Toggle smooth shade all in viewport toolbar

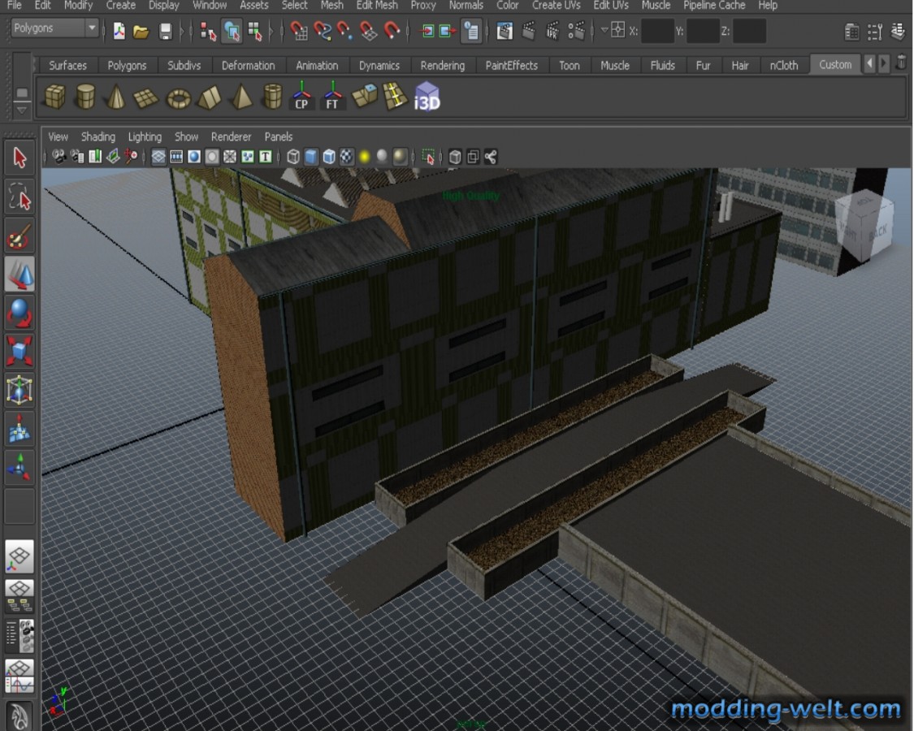[x=311, y=157]
